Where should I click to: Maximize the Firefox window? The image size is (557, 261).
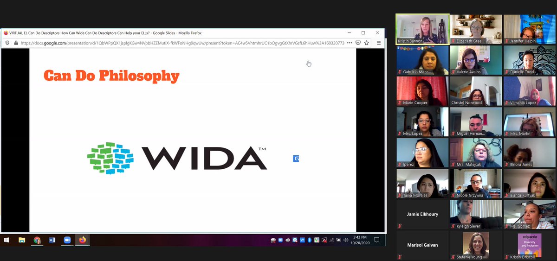363,33
